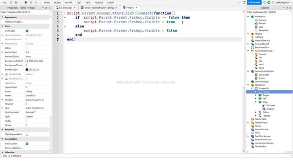
Task: Click the Players service icon
Action: click(x=252, y=34)
